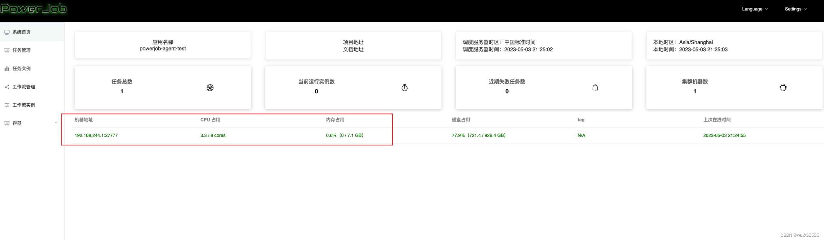Click the CPU 占用 column header

(210, 120)
